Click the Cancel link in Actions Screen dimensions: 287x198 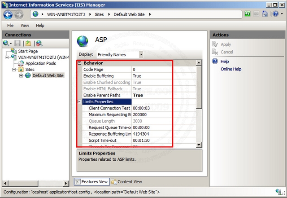click(x=227, y=52)
